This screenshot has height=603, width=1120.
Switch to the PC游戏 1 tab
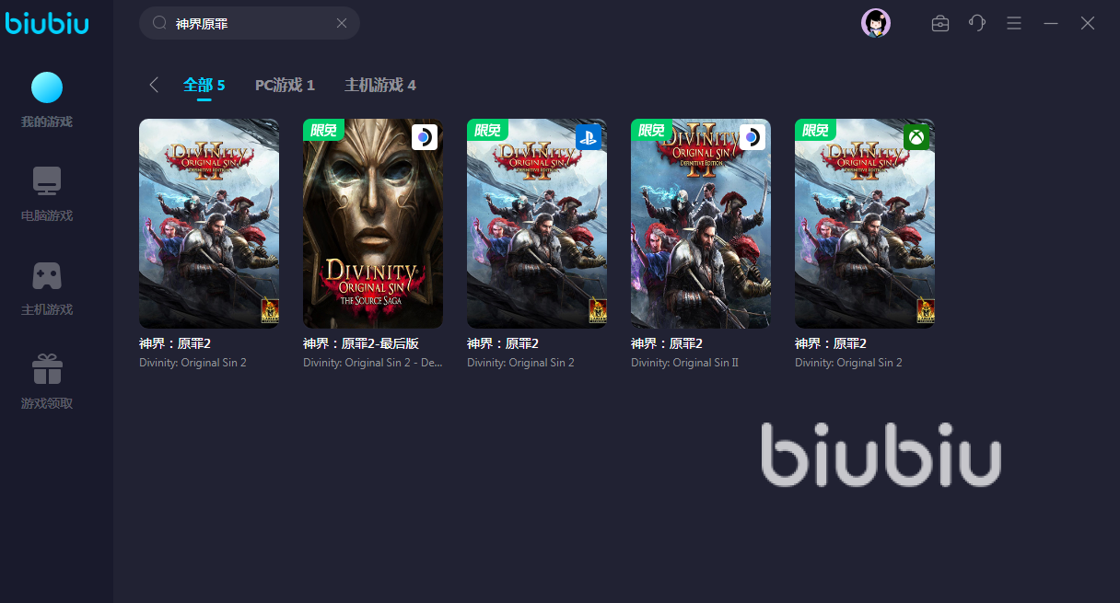tap(285, 85)
